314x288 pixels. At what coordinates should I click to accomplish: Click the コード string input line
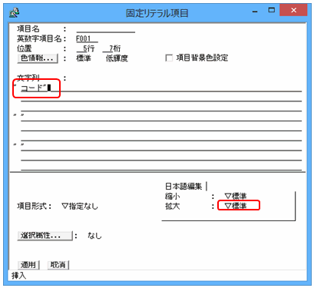pyautogui.click(x=161, y=88)
